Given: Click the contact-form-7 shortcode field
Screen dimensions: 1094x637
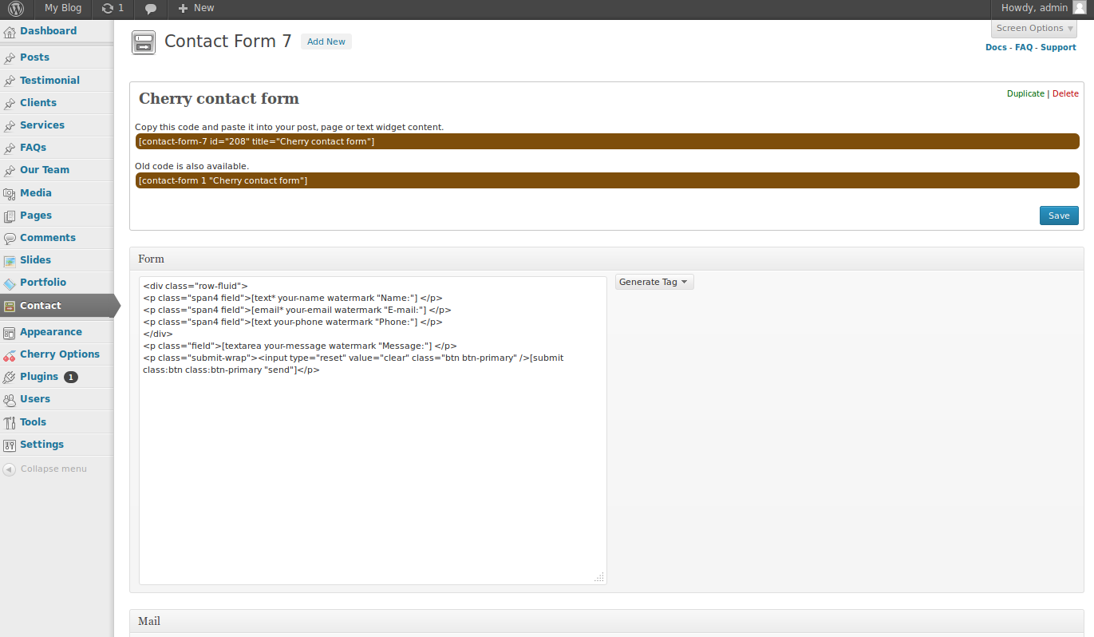Looking at the screenshot, I should click(607, 141).
